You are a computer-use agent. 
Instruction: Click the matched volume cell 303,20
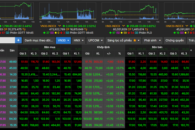[x=98, y=62]
